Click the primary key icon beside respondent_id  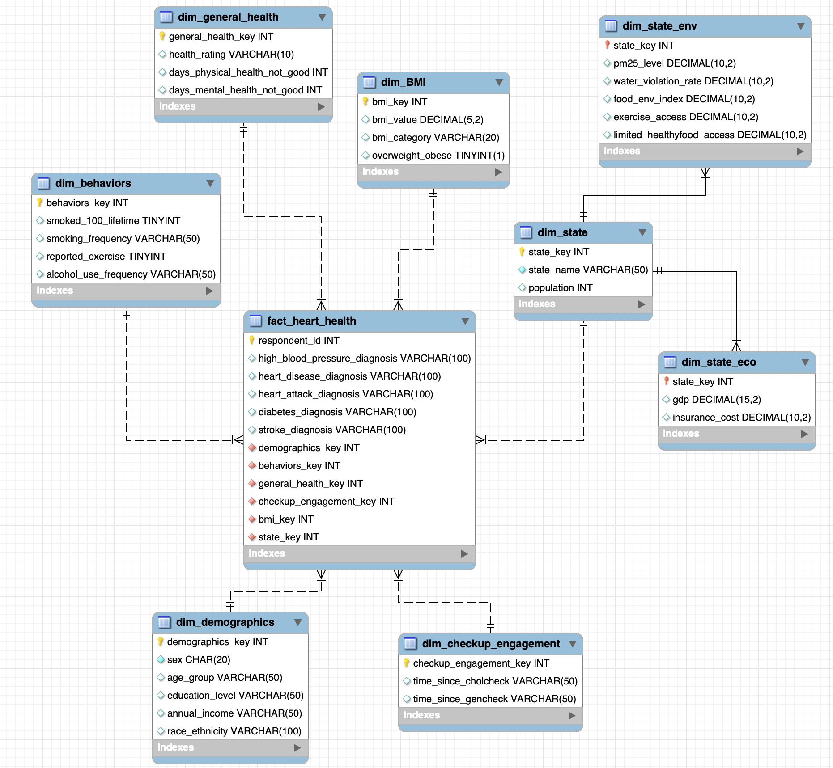[252, 340]
